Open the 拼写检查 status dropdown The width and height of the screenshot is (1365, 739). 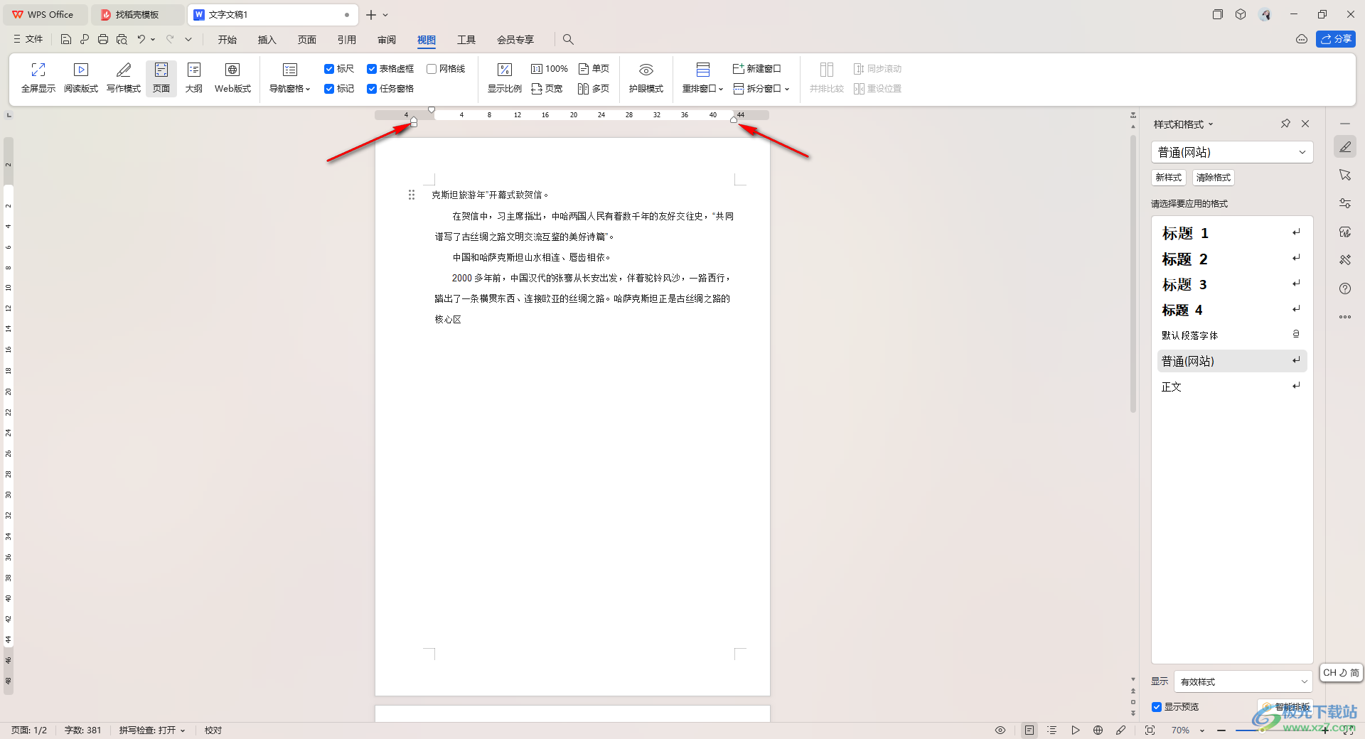click(x=152, y=730)
